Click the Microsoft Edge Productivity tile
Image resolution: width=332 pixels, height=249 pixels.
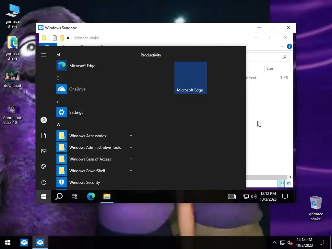click(191, 78)
